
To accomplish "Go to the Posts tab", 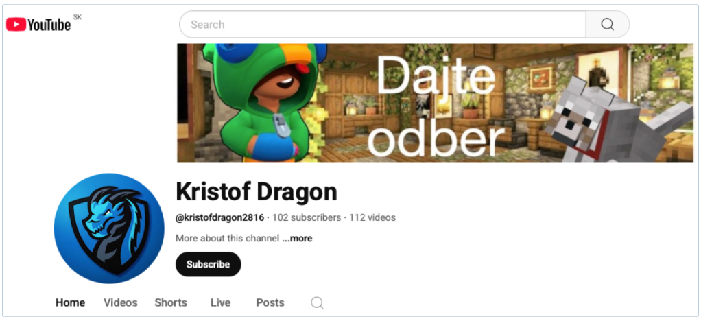I will [x=270, y=302].
